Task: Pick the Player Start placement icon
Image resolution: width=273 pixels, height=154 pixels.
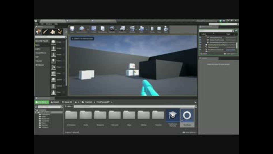Action: pos(53,67)
